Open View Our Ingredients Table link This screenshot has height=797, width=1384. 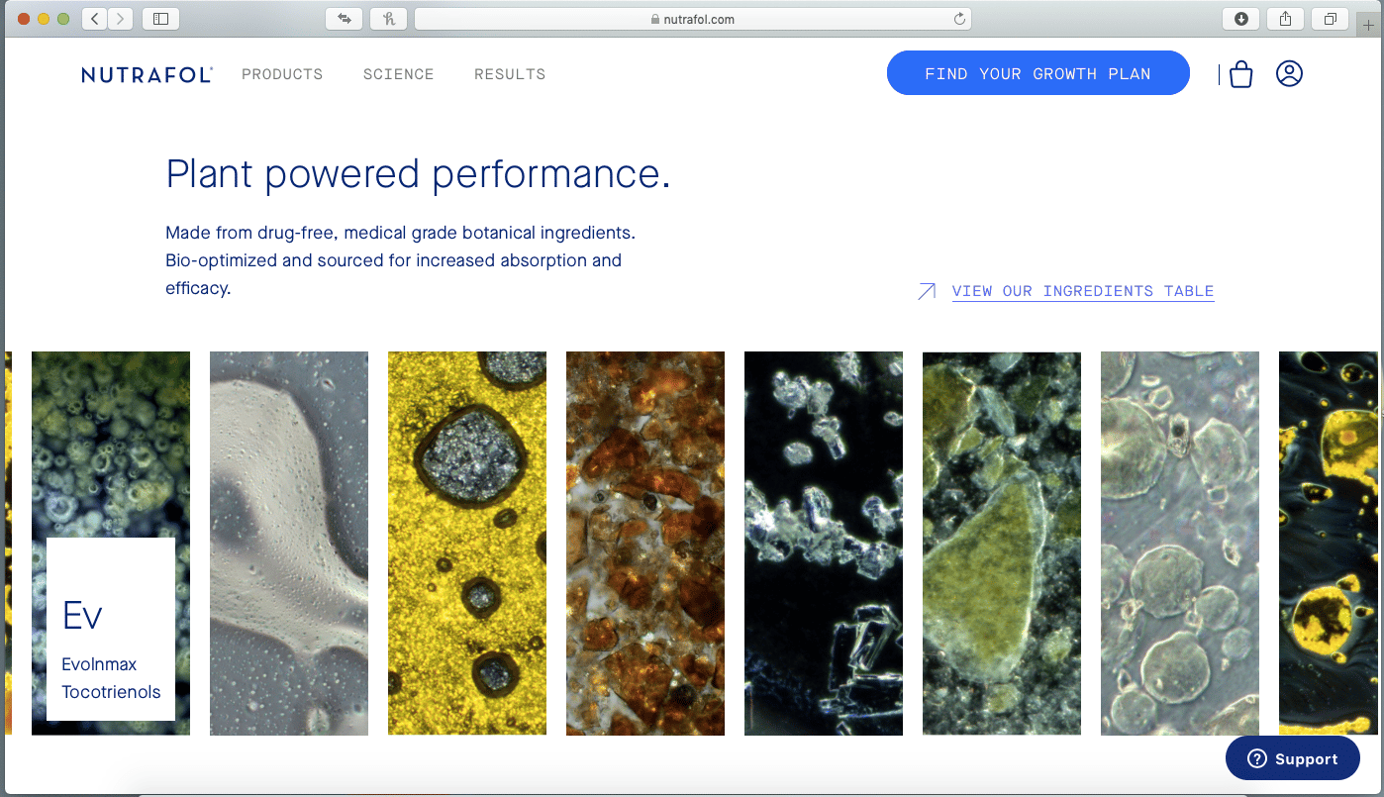point(1082,291)
